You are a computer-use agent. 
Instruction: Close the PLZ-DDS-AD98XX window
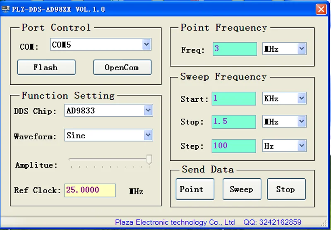tap(321, 9)
